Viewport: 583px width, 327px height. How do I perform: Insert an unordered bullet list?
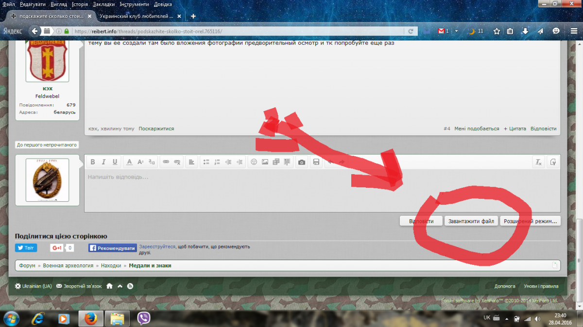pyautogui.click(x=206, y=162)
